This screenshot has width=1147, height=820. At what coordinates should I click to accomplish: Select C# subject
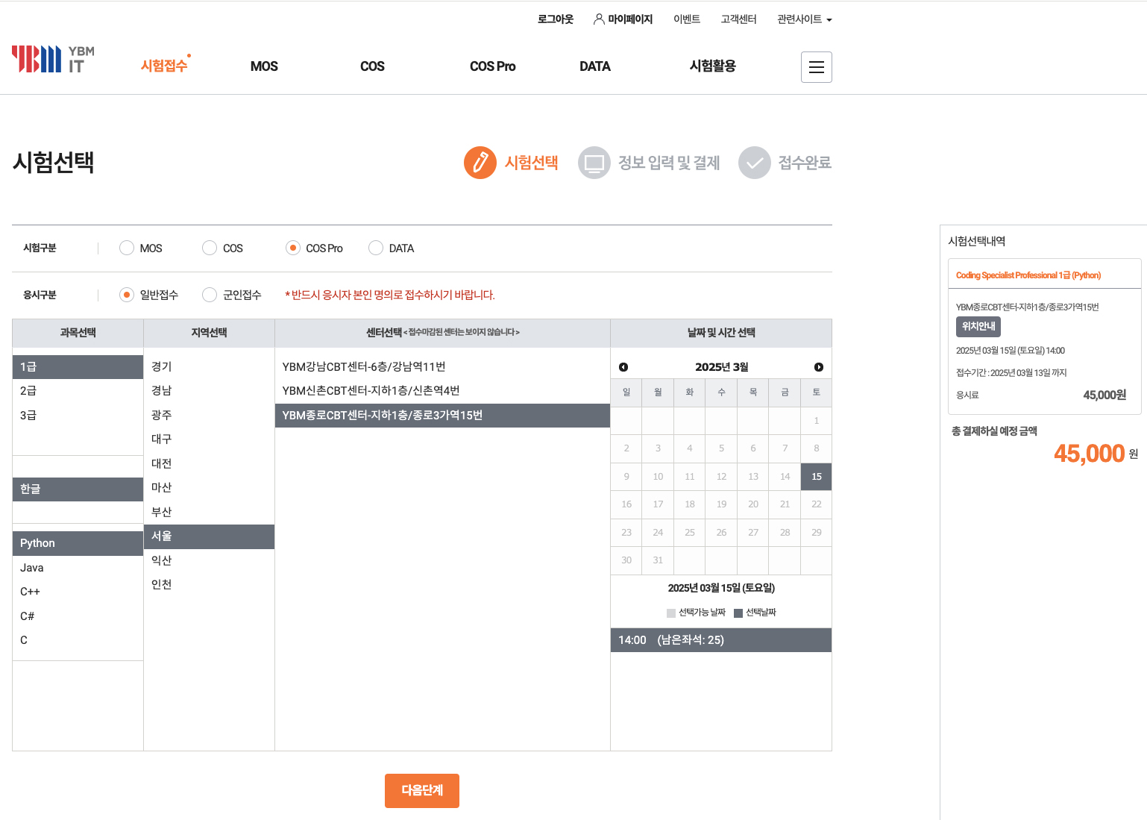[78, 616]
